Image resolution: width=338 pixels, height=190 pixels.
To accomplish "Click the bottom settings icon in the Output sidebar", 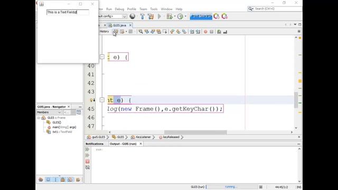I will [88, 167].
